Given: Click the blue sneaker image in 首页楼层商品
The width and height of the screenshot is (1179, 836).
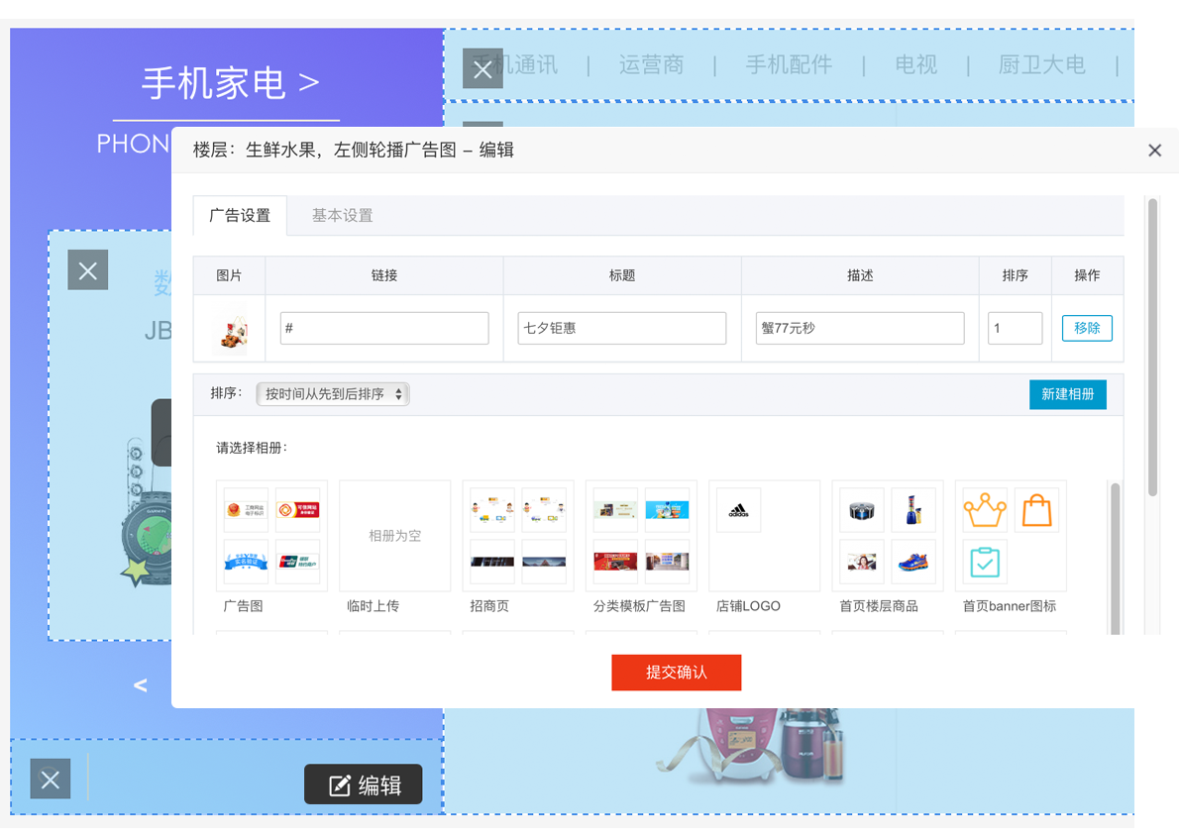Looking at the screenshot, I should [x=913, y=562].
